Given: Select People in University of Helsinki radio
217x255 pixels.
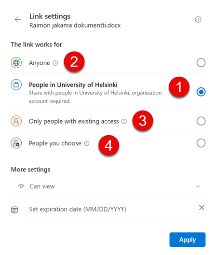Looking at the screenshot, I should tap(201, 92).
